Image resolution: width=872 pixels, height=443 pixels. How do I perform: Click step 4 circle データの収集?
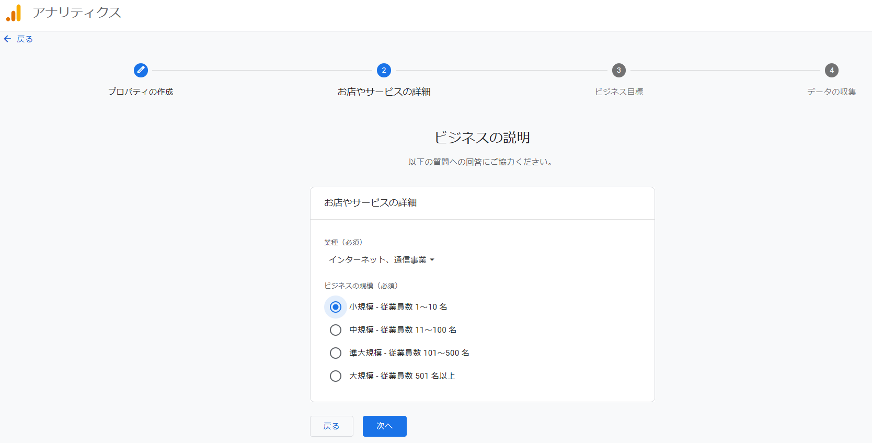832,70
